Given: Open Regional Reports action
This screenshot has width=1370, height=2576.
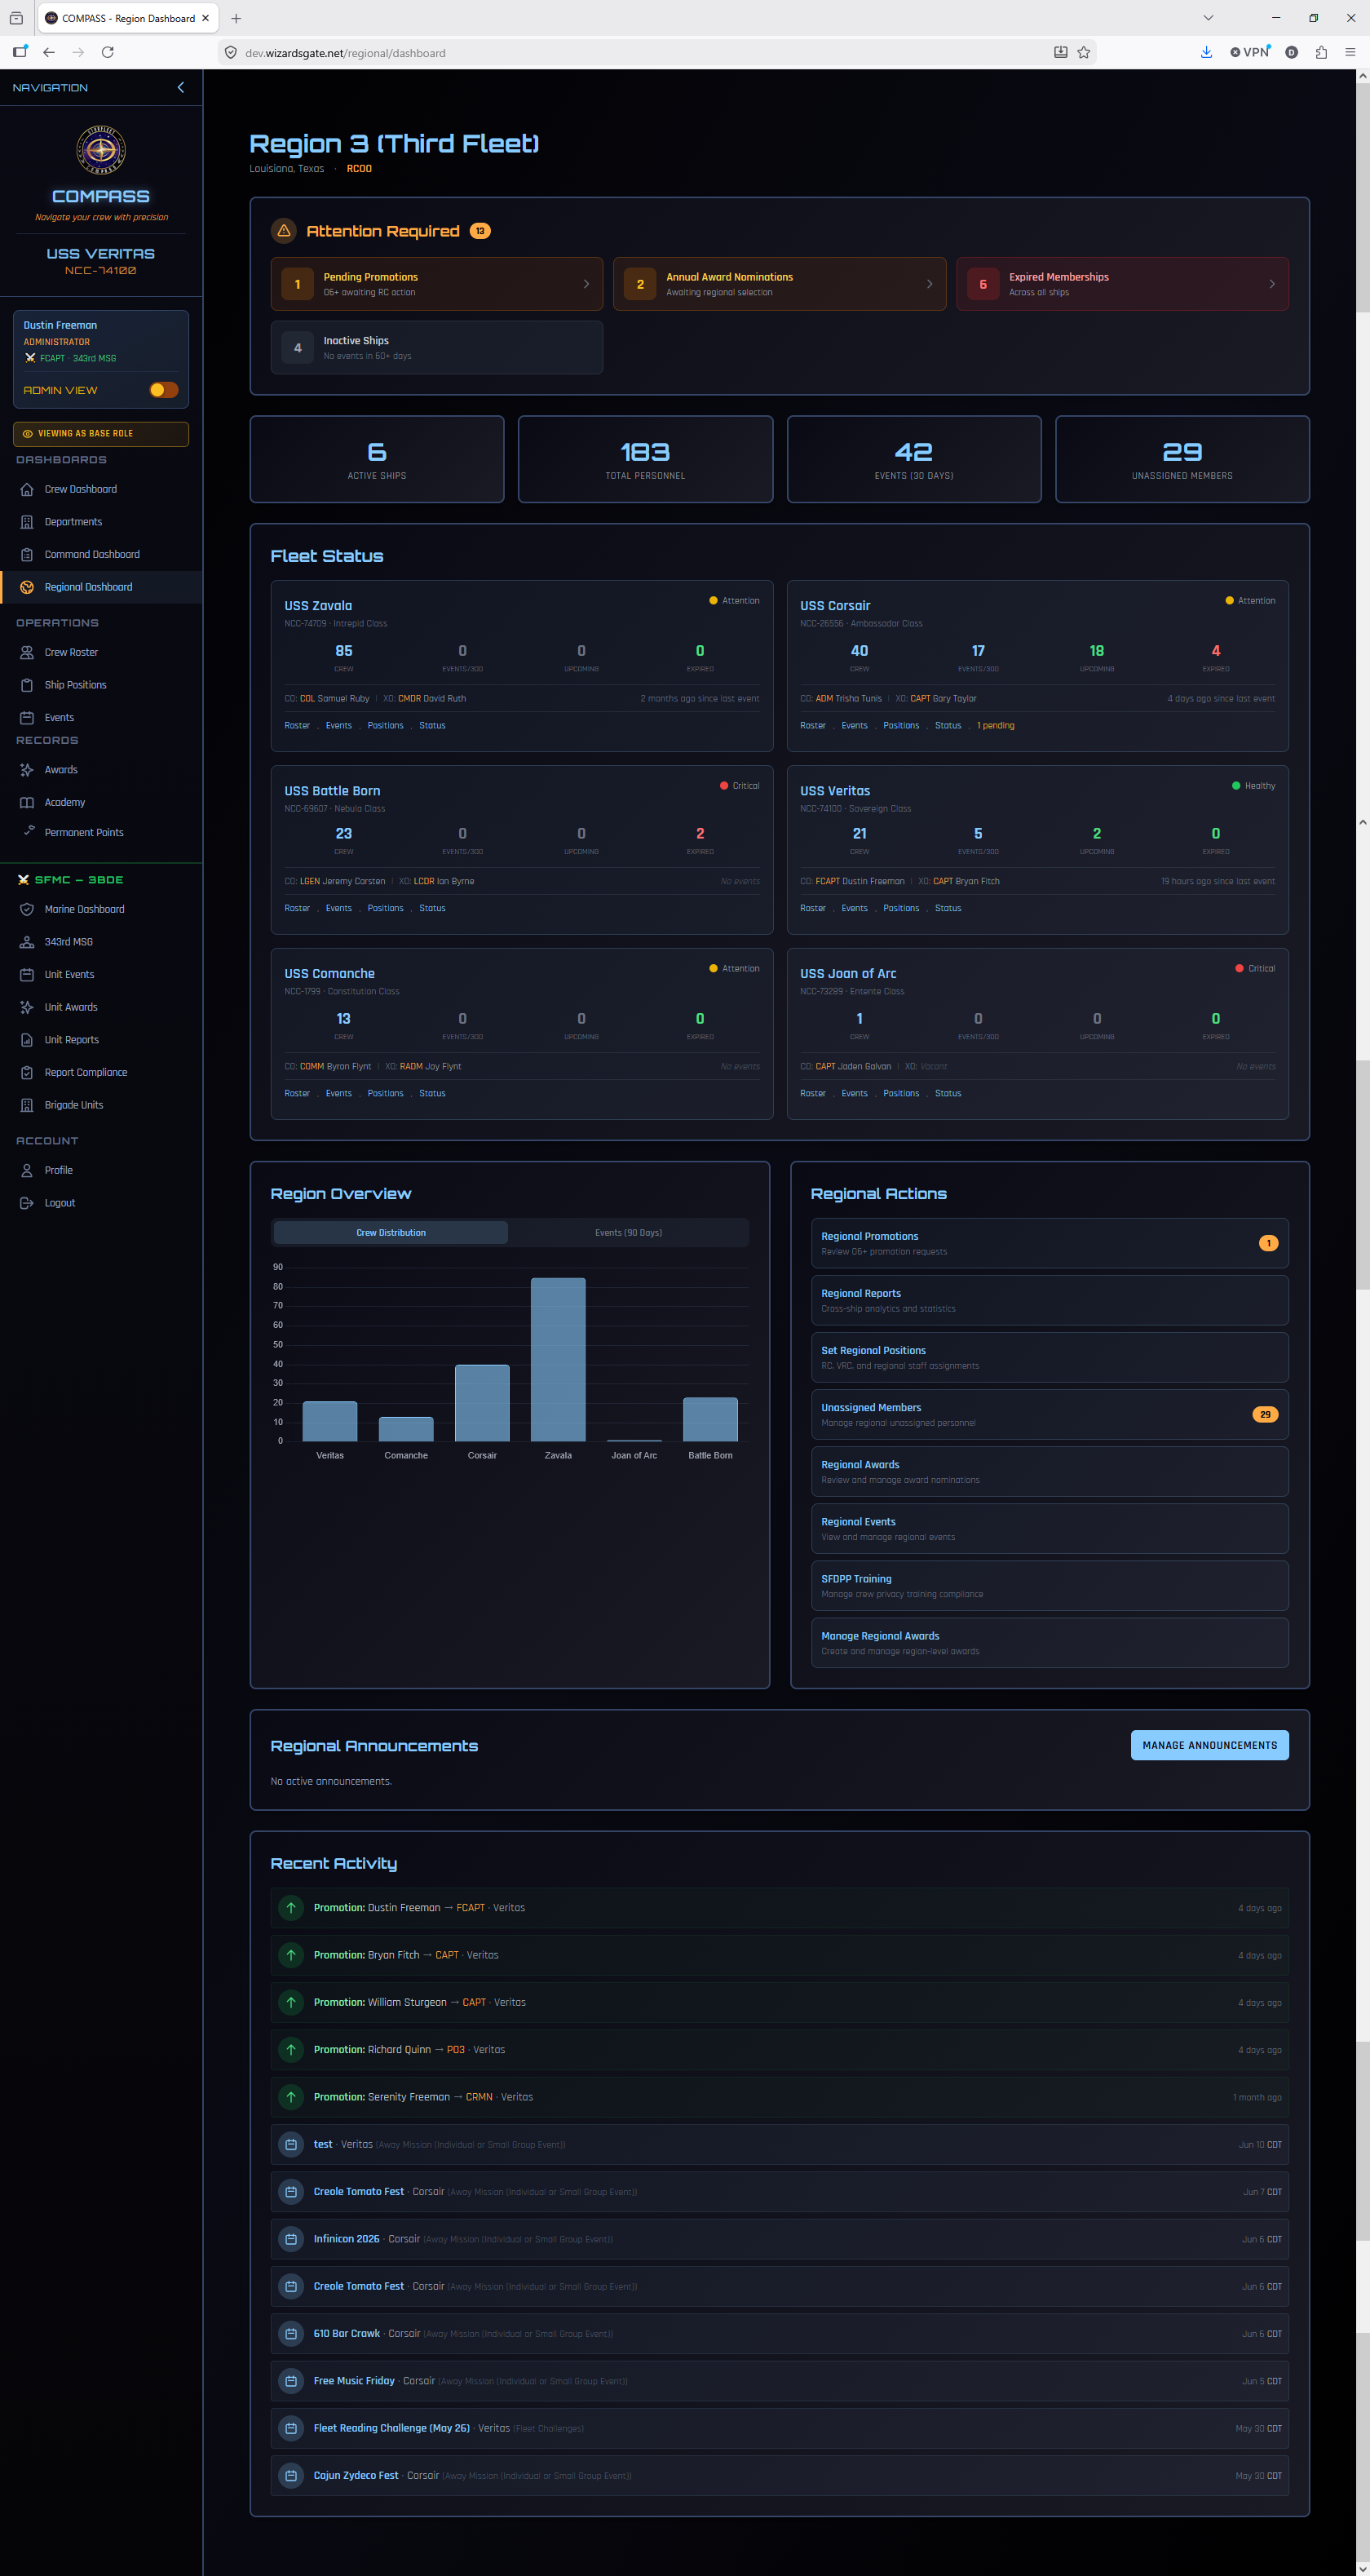Looking at the screenshot, I should point(1049,1300).
